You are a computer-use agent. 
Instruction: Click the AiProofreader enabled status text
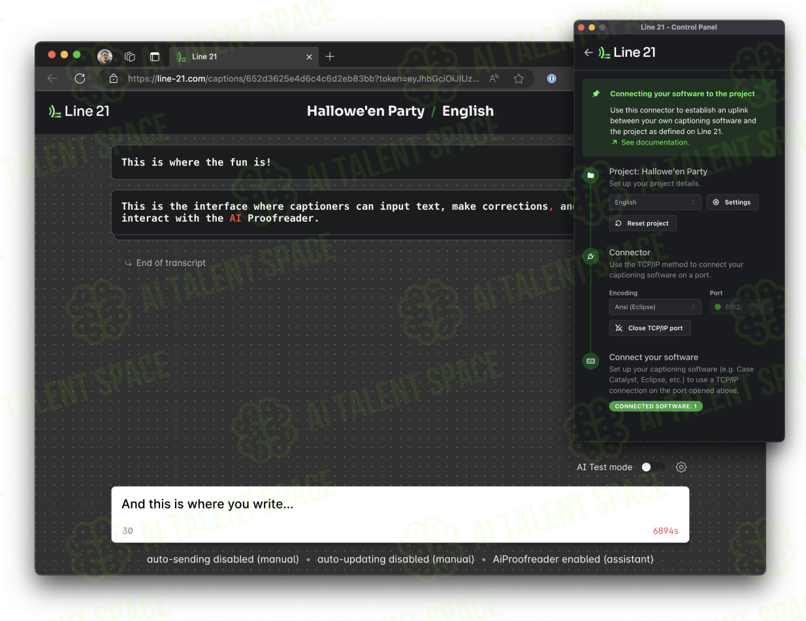click(x=573, y=560)
